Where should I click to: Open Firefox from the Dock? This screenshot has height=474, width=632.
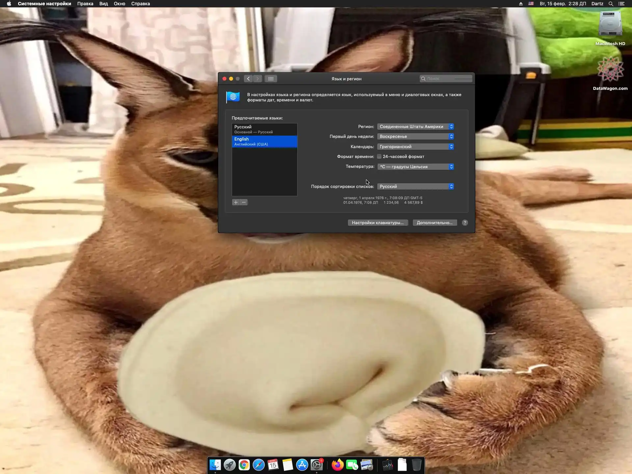click(337, 465)
